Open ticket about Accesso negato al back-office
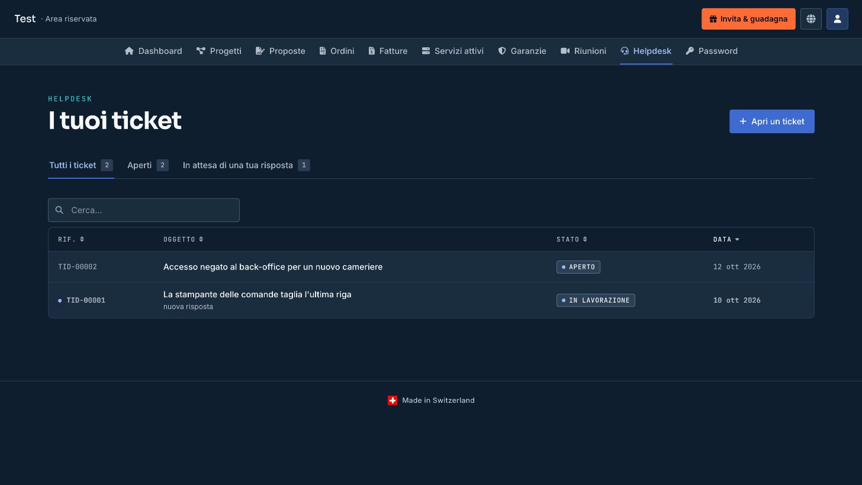Viewport: 862px width, 485px height. point(273,267)
